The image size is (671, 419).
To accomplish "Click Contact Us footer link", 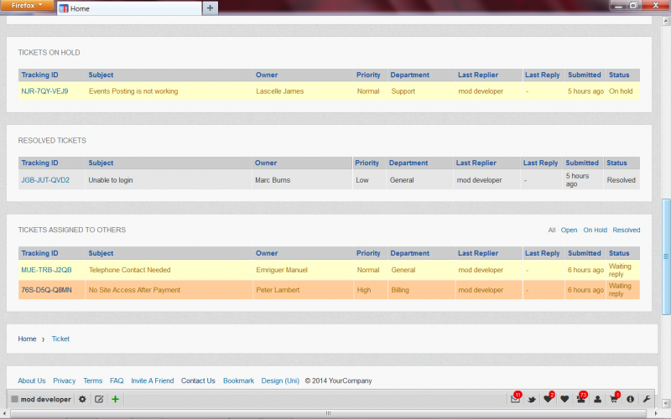I will click(198, 380).
